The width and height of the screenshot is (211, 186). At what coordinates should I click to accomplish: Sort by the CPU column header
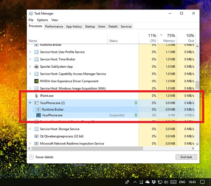(148, 38)
